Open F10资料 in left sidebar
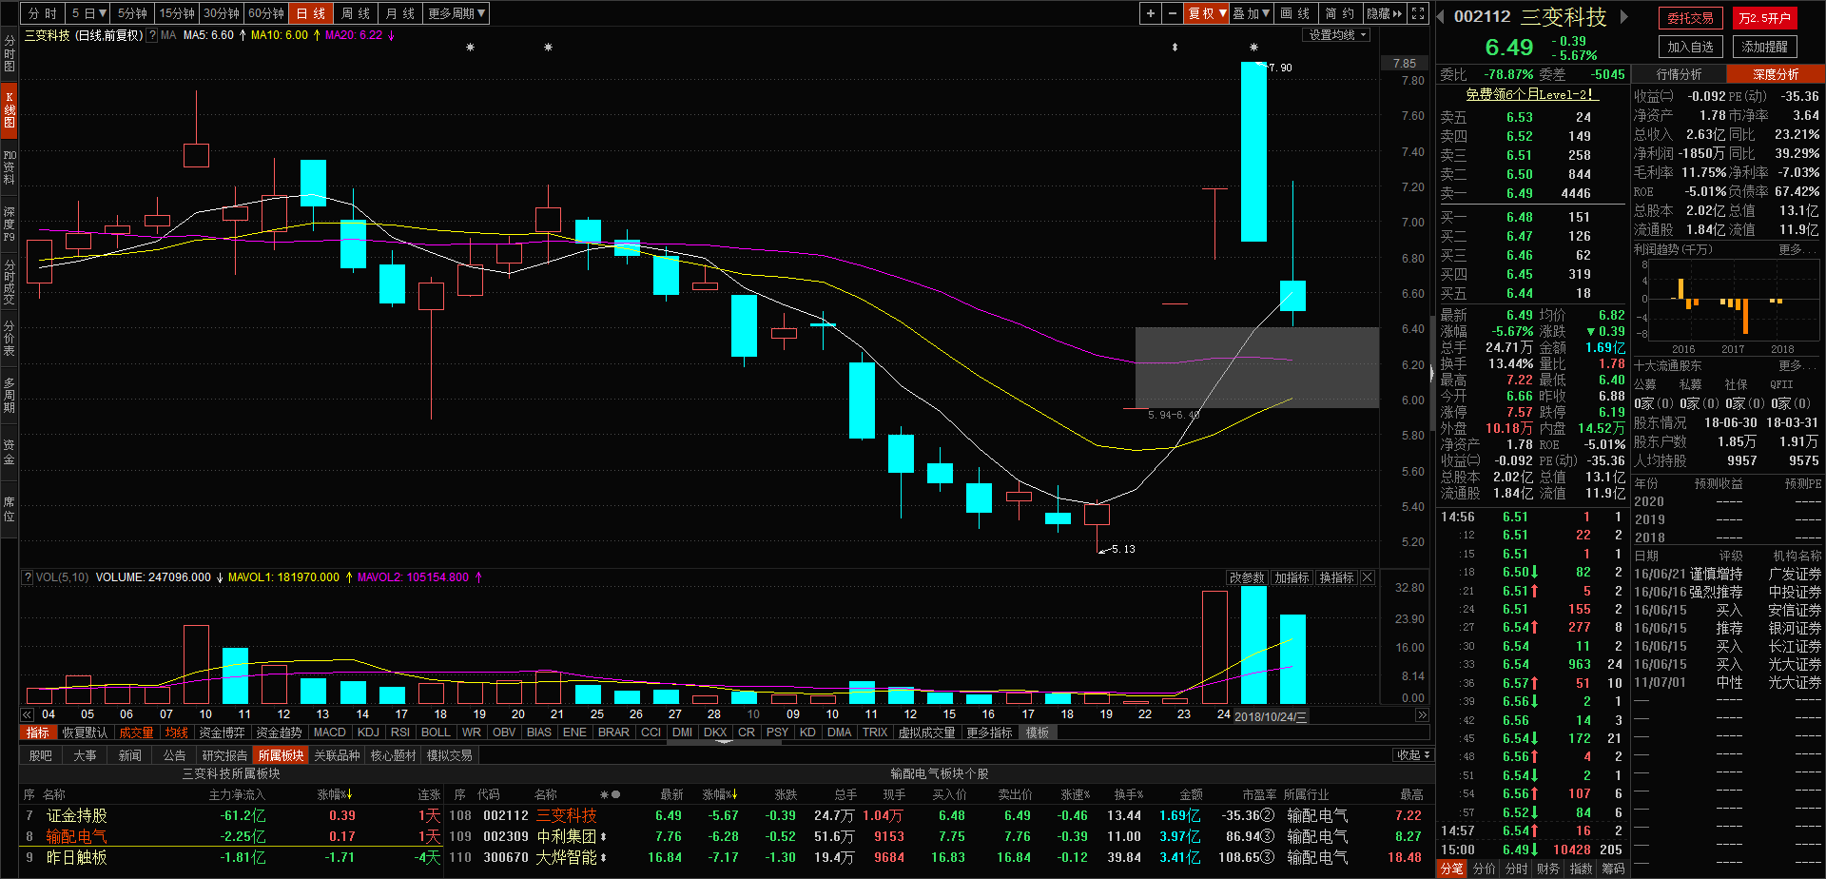The width and height of the screenshot is (1826, 879). click(x=10, y=166)
